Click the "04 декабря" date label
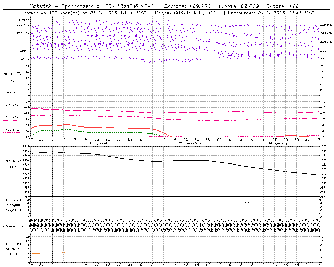 (279, 143)
